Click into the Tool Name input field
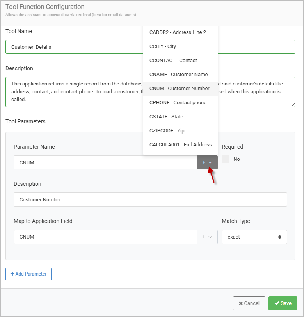 point(74,47)
